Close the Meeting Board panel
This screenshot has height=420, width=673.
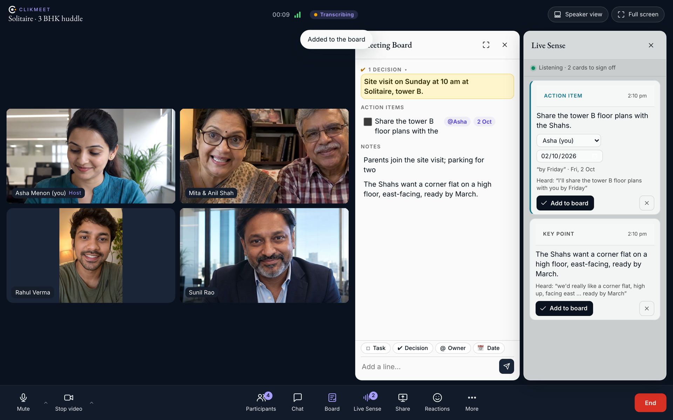coord(505,45)
